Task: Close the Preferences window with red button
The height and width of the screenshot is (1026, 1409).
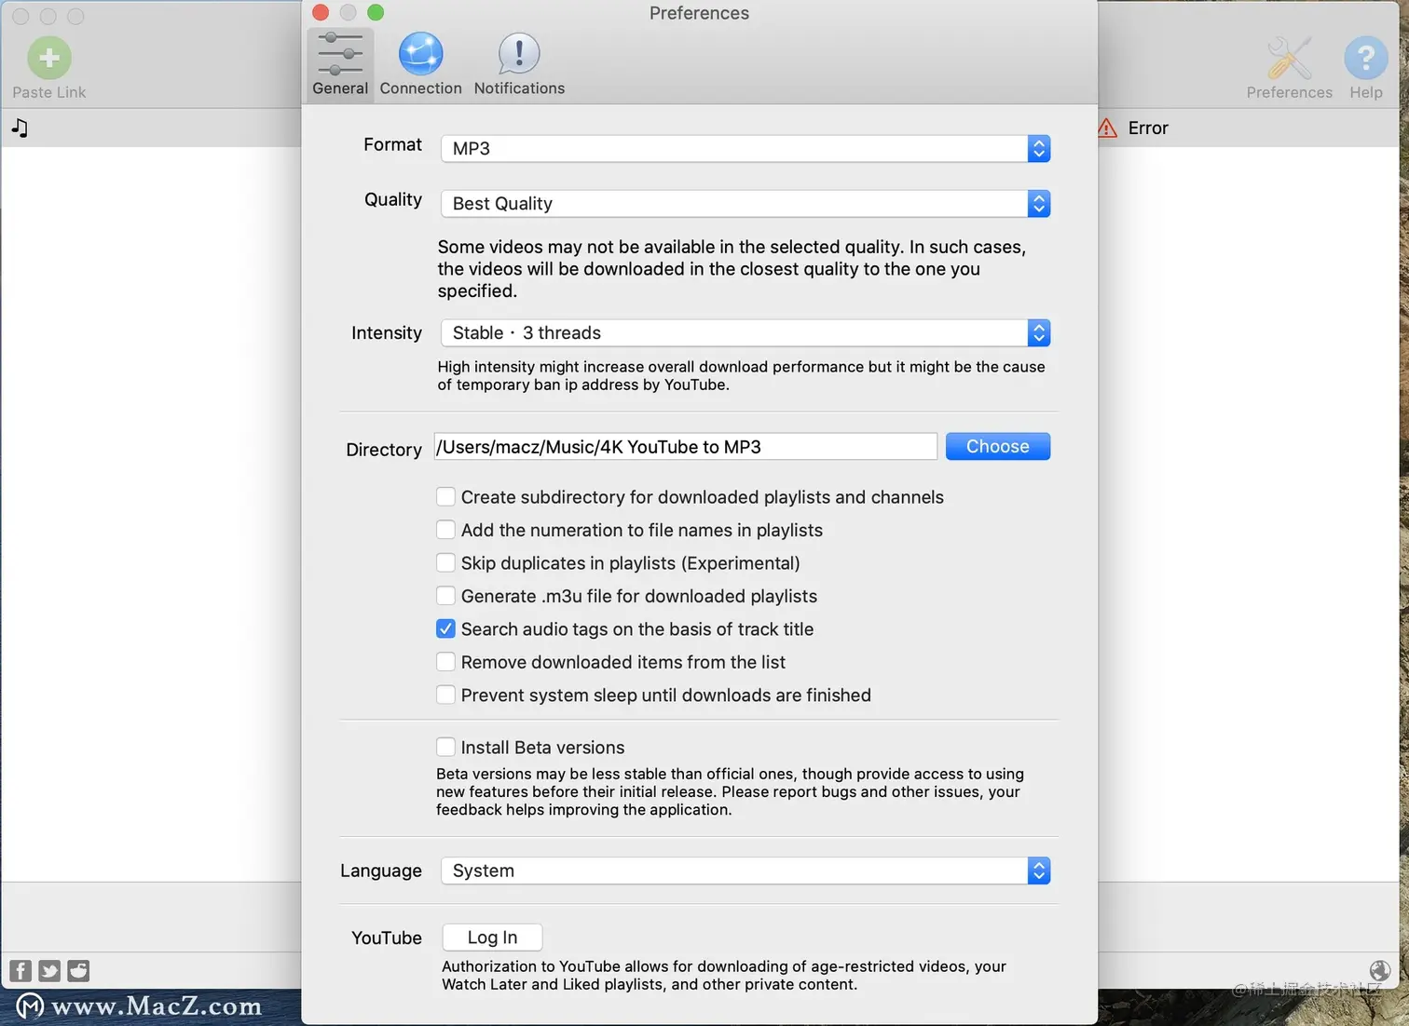Action: tap(321, 13)
